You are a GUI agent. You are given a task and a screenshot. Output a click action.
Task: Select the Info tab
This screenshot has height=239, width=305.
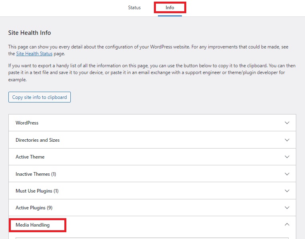(170, 8)
